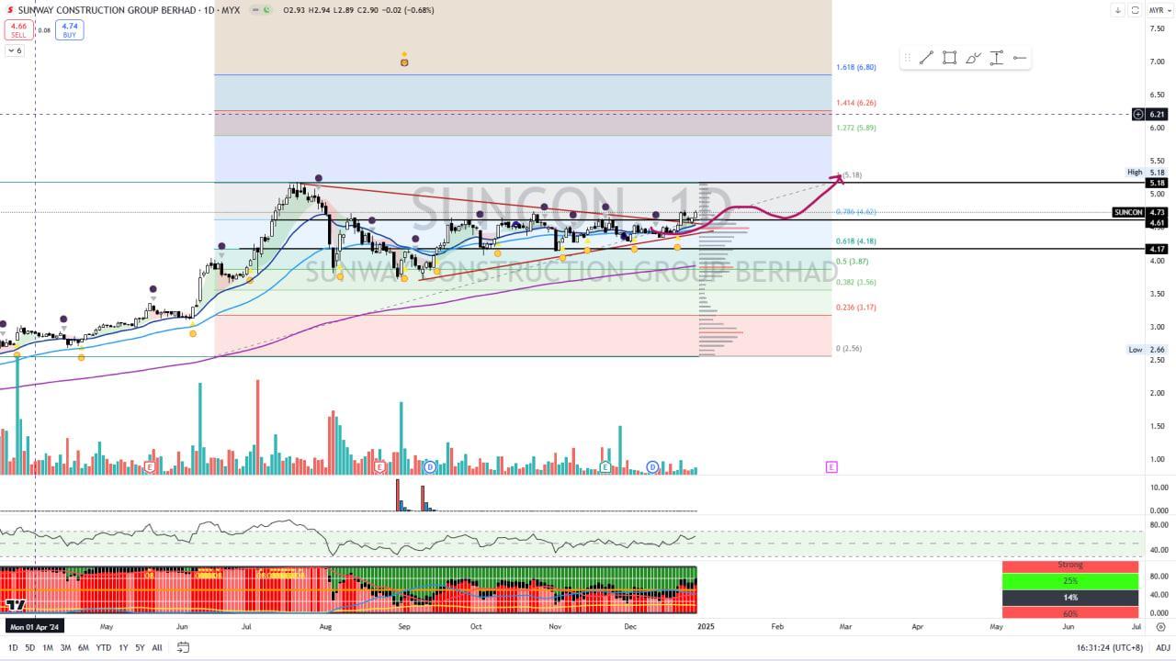Viewport: 1176px width, 661px height.
Task: Click the SUNCON price label on axis
Action: tap(1128, 212)
